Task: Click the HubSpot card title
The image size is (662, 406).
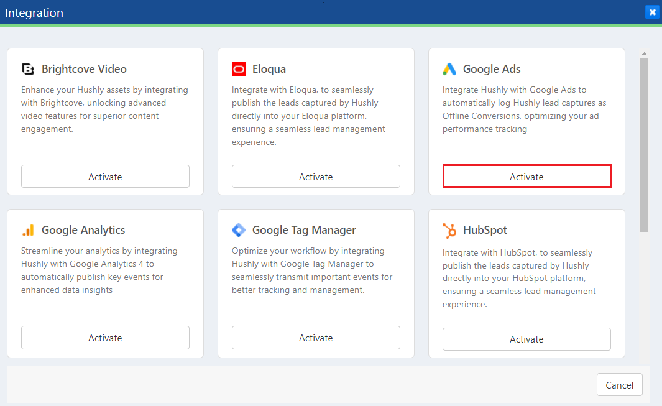Action: (x=485, y=230)
